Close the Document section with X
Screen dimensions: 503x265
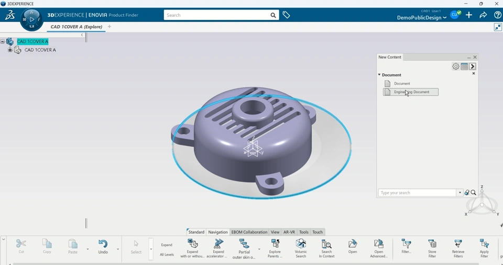tap(474, 73)
